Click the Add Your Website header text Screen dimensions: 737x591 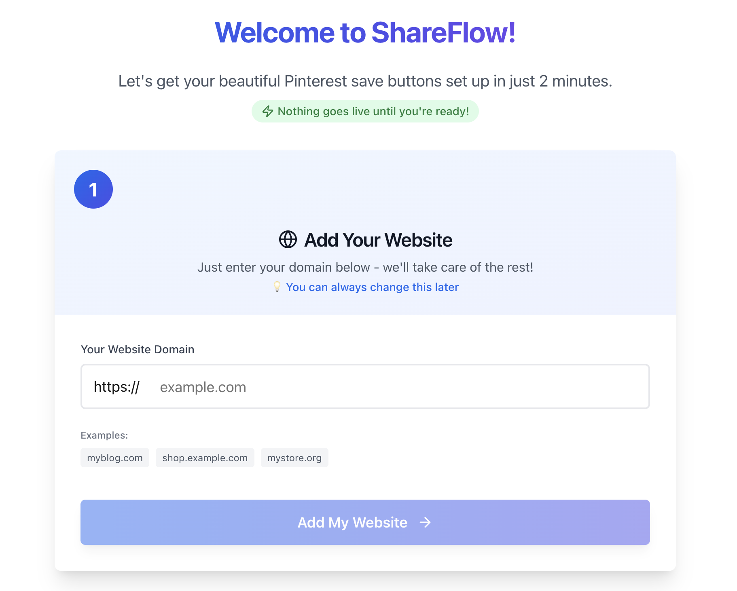coord(378,240)
